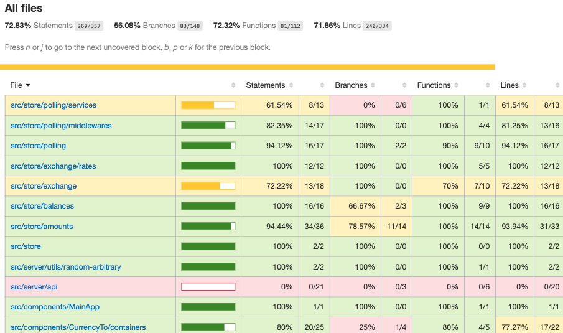This screenshot has height=333, width=563.
Task: Click the 11/14 branches cell for amounts
Action: pos(396,227)
